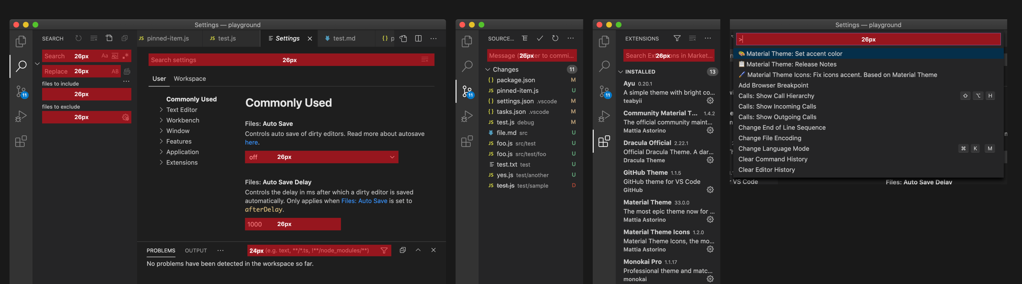Toggle preserve case in the Replace field
The width and height of the screenshot is (1022, 284).
115,71
